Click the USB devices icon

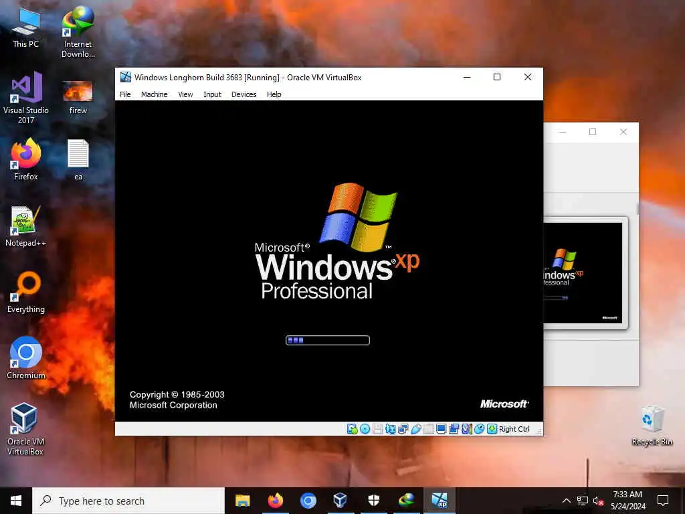415,429
